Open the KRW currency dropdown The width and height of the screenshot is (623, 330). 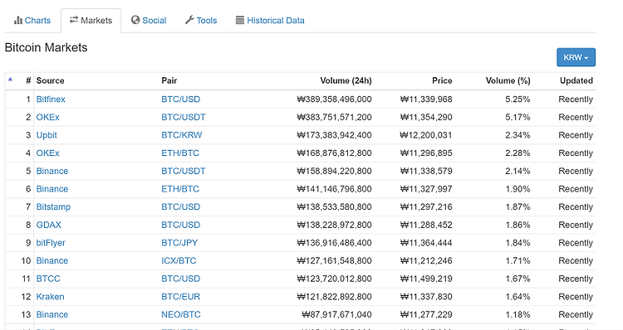(x=576, y=57)
